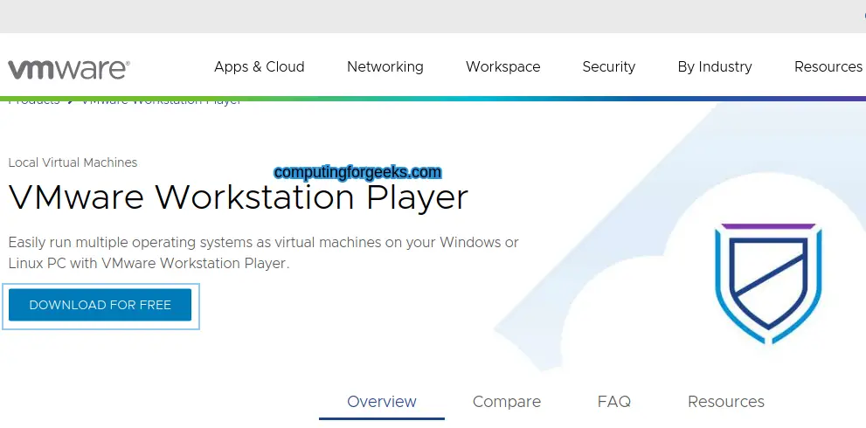866x428 pixels.
Task: Switch to the FAQ tab
Action: (614, 402)
